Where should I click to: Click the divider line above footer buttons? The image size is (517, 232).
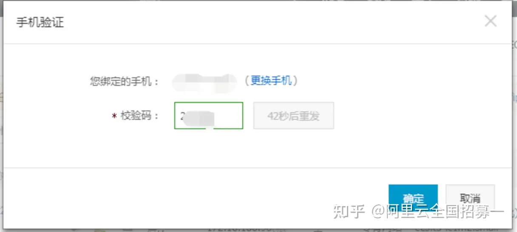[x=258, y=168]
